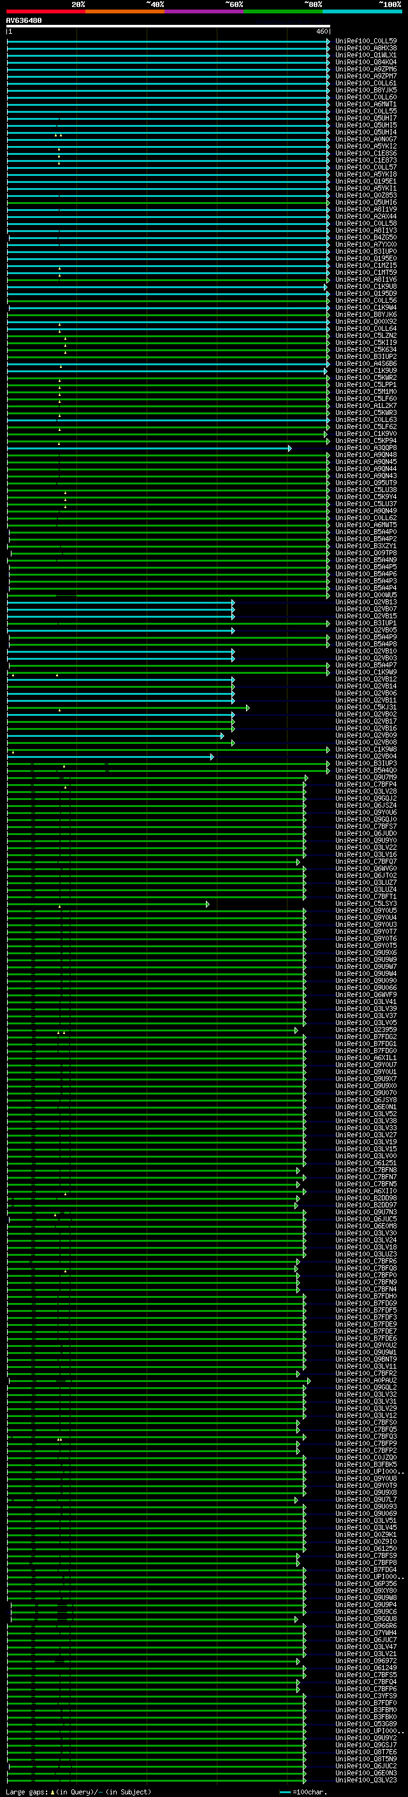Click hit label UniRef100_Q6WVG0
Viewport: 408px width, 1797px height.
[x=366, y=869]
